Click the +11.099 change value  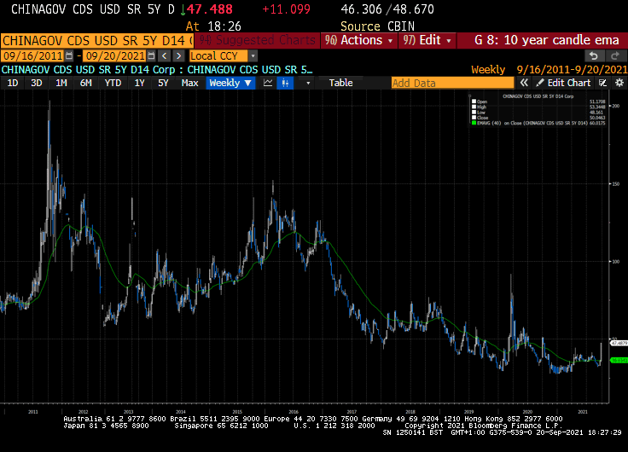[x=287, y=9]
